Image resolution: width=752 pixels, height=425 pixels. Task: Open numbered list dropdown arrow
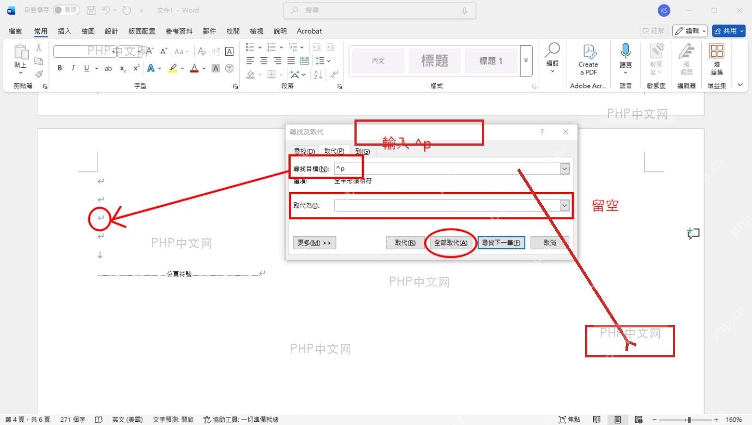coord(281,47)
